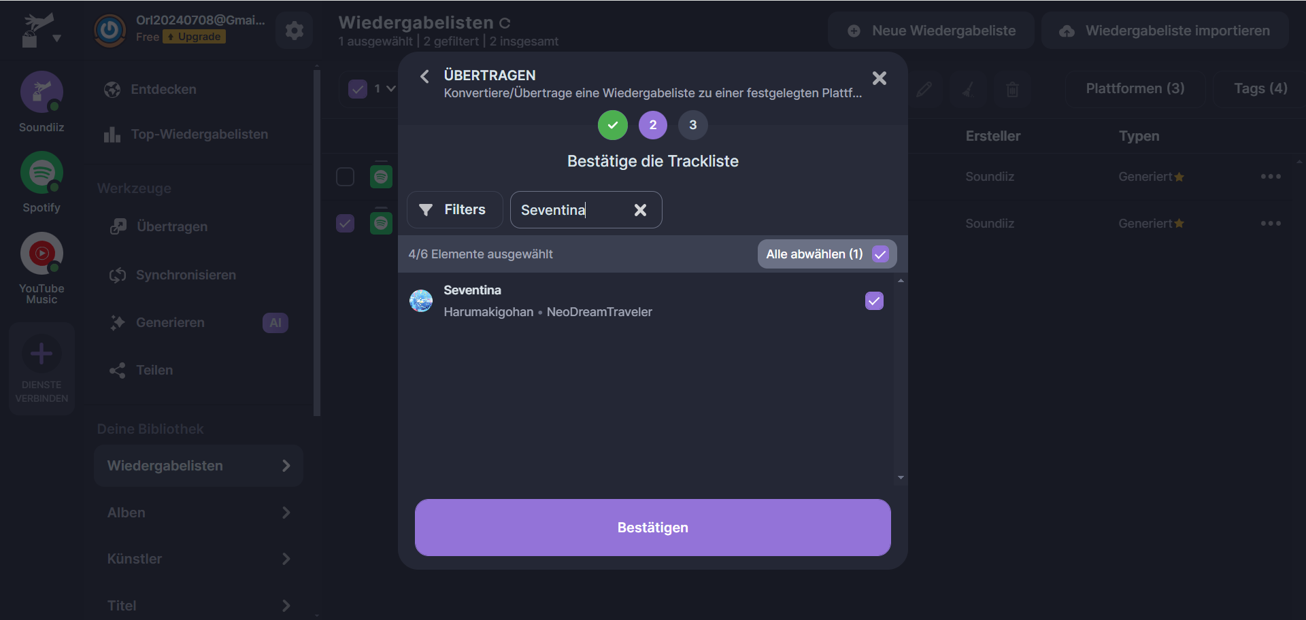Click the Seventina search input field
This screenshot has height=620, width=1306.
pos(571,210)
